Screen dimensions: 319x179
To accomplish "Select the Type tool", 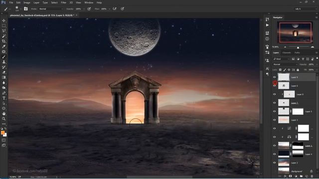I will [3, 98].
